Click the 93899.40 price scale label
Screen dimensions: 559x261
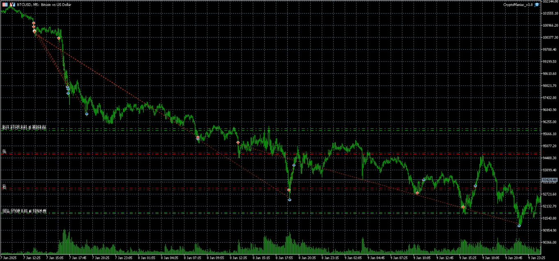[x=550, y=170]
